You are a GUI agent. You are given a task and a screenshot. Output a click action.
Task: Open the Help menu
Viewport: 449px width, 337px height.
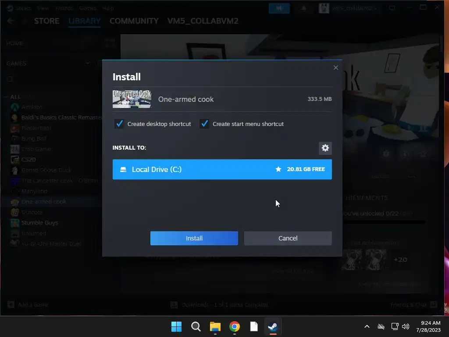(x=108, y=8)
